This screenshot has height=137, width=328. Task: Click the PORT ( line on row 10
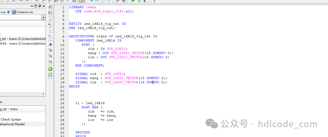[x=88, y=44]
